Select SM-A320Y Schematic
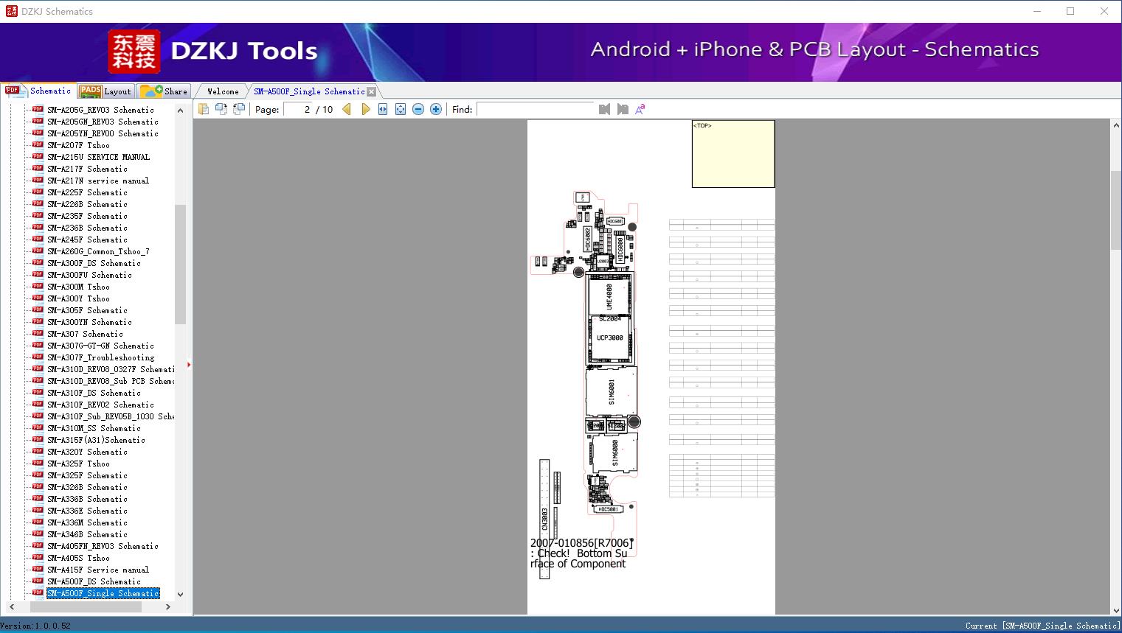The height and width of the screenshot is (633, 1122). [x=87, y=452]
